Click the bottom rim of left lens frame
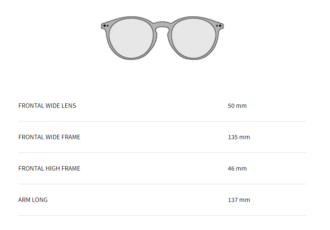This screenshot has height=230, width=330. [131, 59]
